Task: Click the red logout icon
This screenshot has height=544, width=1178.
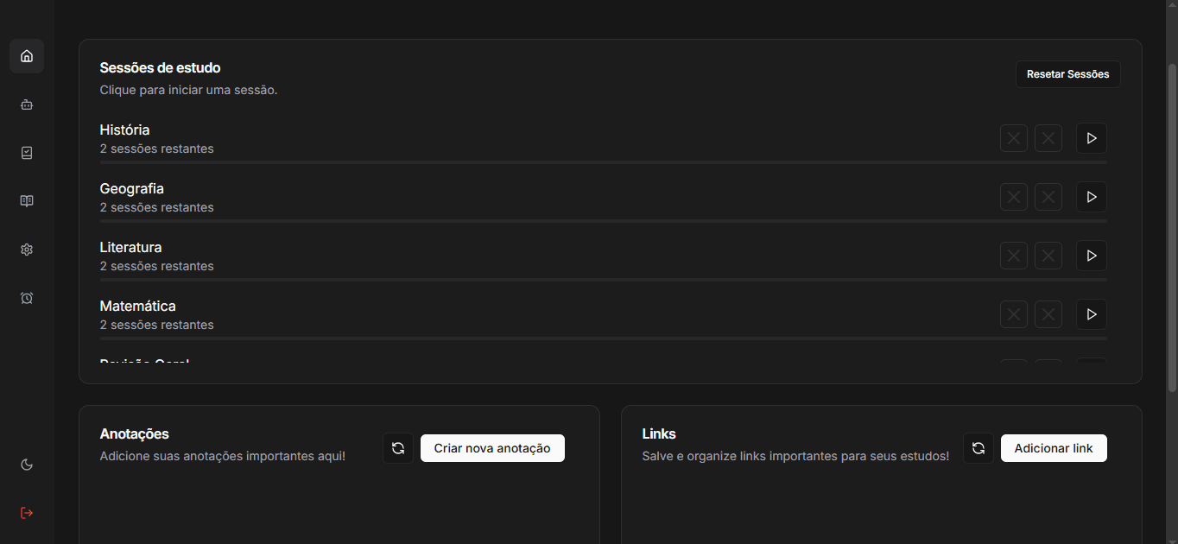Action: pyautogui.click(x=27, y=513)
